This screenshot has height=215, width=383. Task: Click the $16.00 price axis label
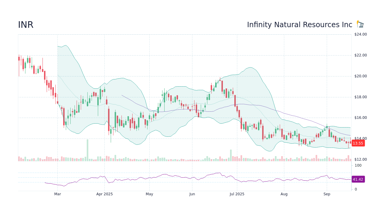[x=361, y=118]
